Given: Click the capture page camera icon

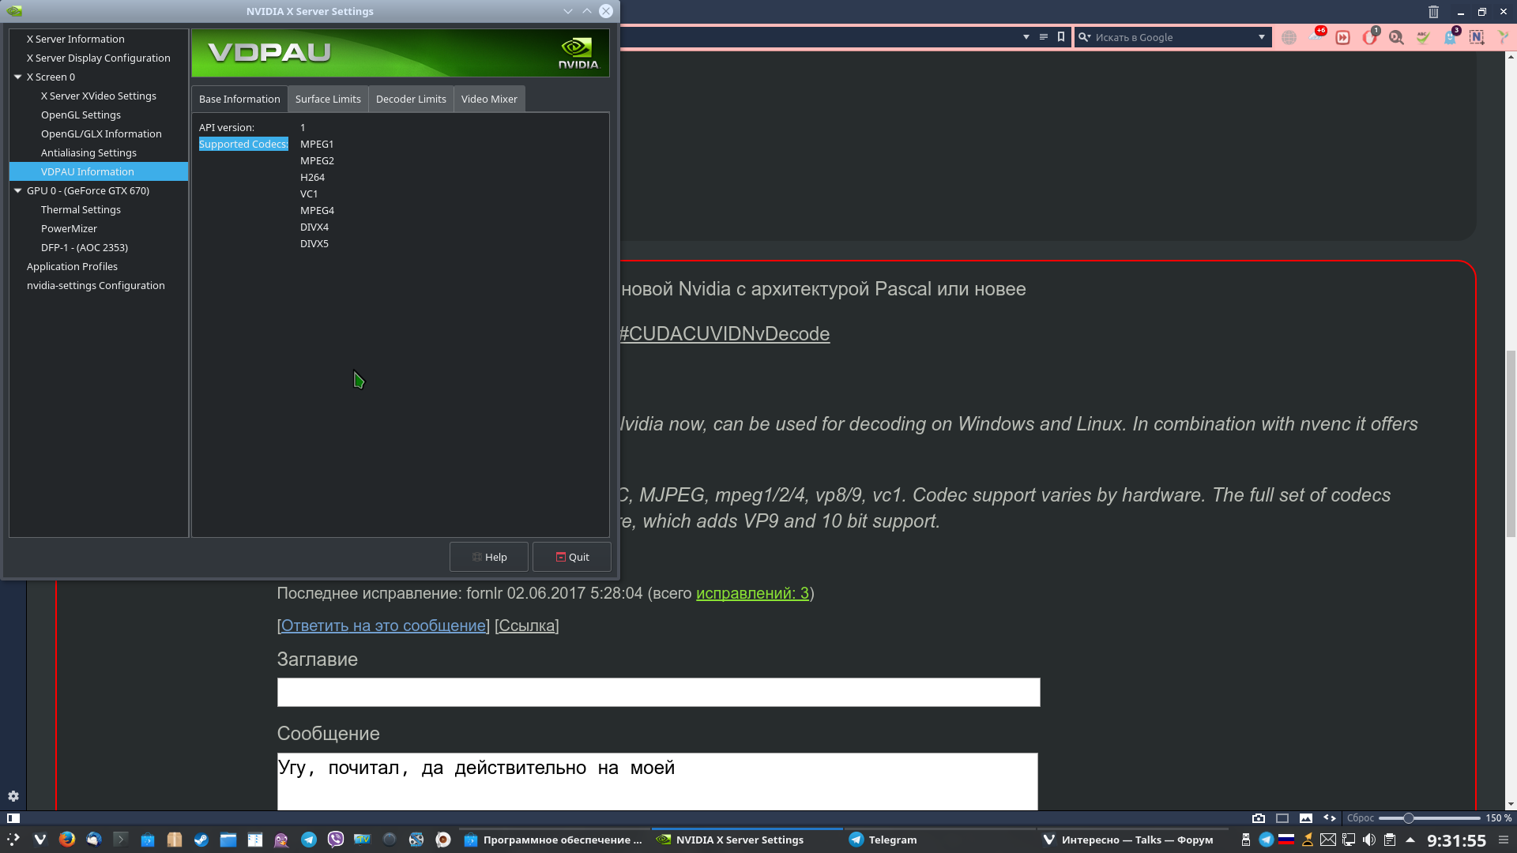Looking at the screenshot, I should click(x=1259, y=818).
